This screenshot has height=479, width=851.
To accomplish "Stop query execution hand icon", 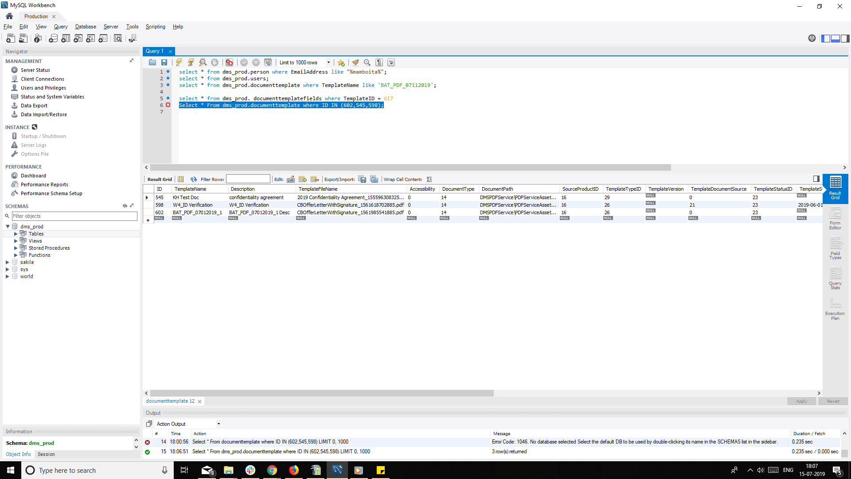I will pos(215,63).
